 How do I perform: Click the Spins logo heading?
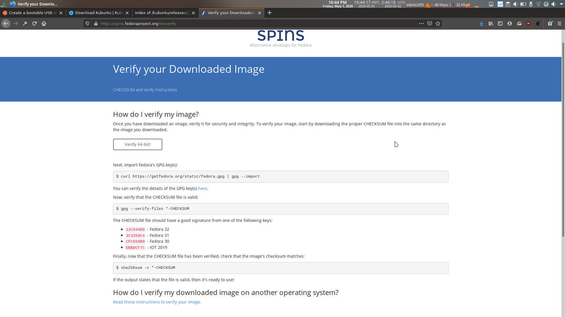click(x=281, y=36)
